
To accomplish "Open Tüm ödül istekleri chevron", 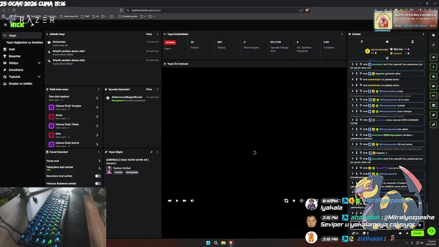I will coord(97,98).
